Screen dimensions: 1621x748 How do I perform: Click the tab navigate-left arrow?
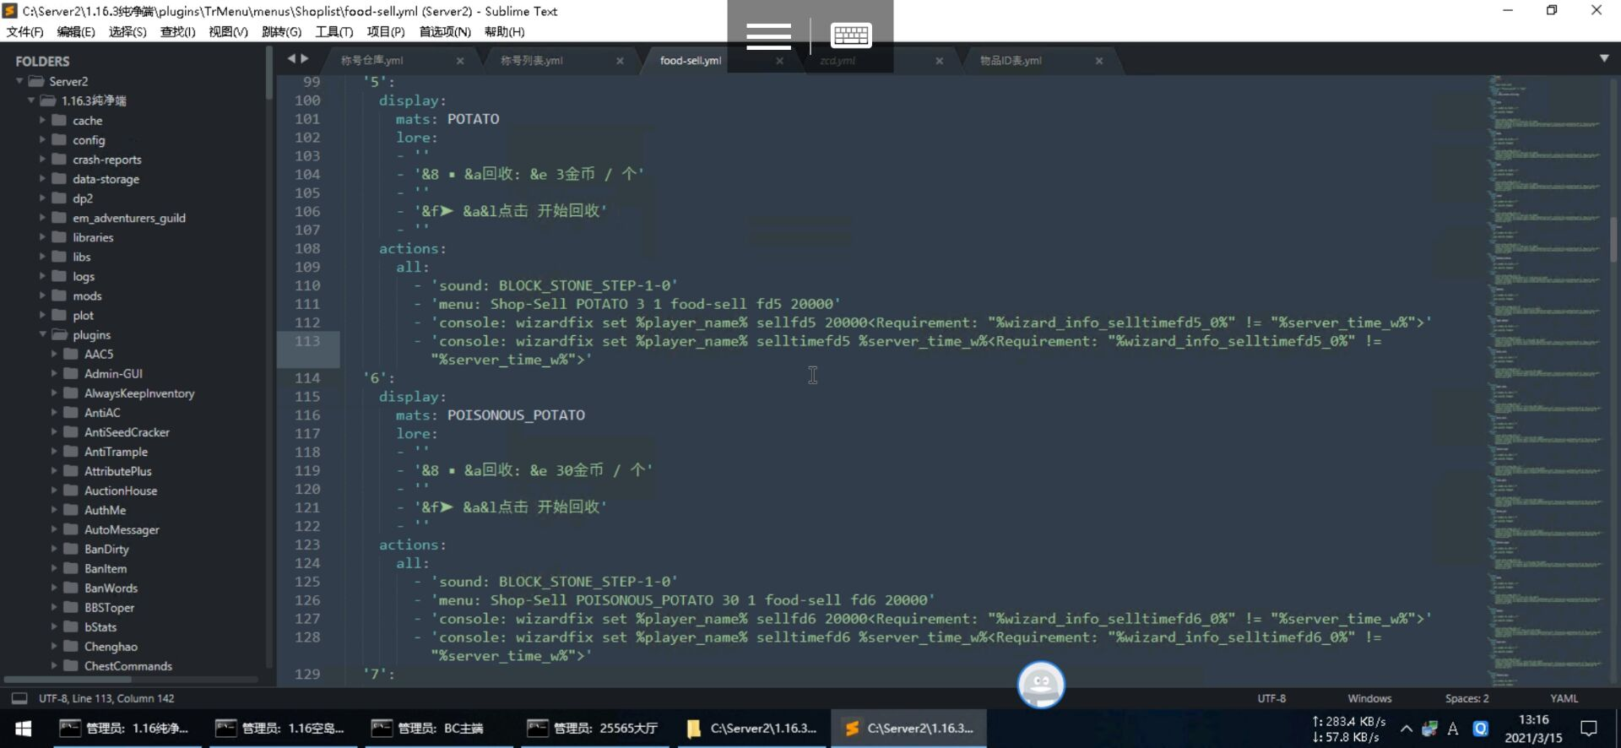(291, 59)
